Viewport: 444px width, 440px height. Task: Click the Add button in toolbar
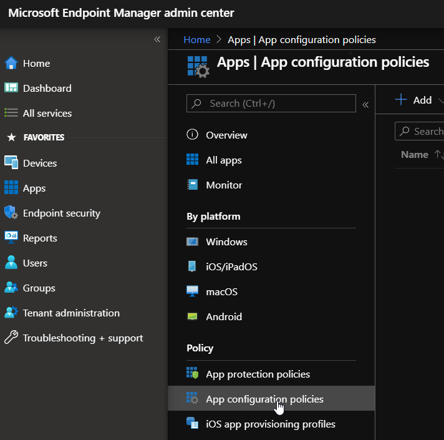[415, 100]
